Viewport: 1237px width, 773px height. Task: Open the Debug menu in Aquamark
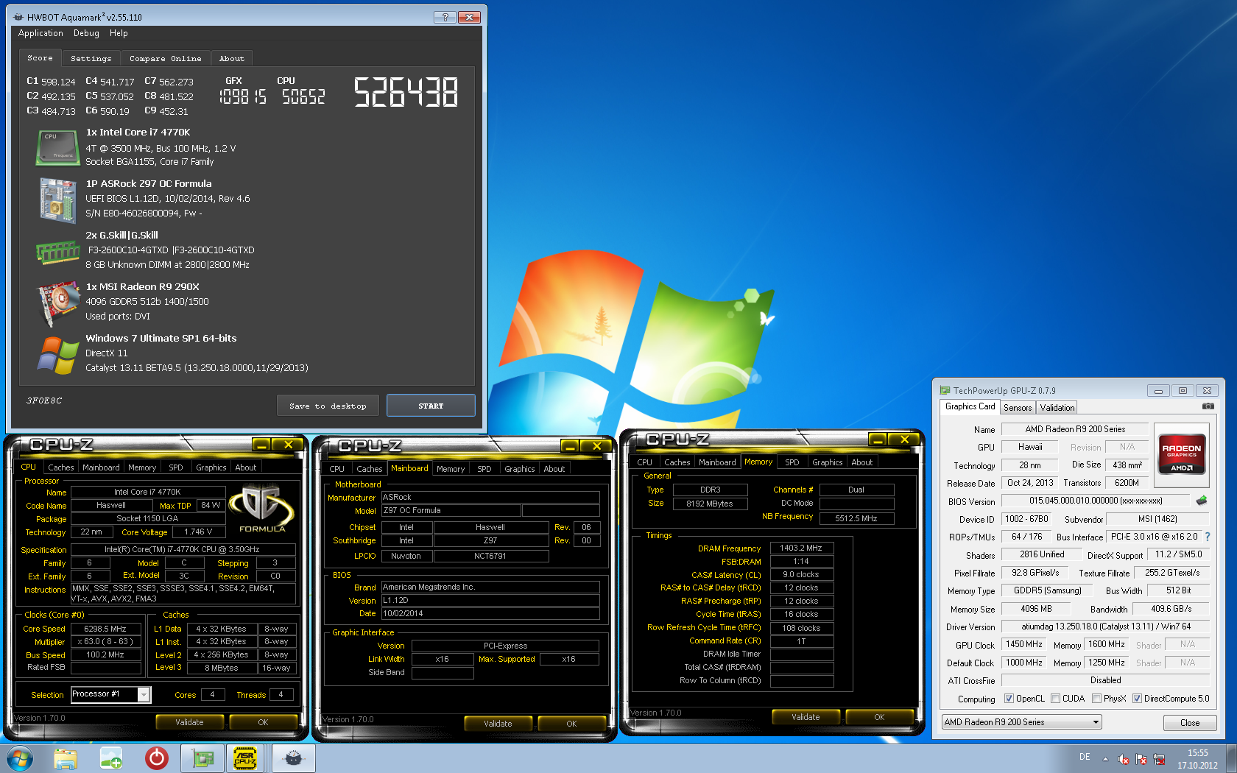click(x=86, y=33)
